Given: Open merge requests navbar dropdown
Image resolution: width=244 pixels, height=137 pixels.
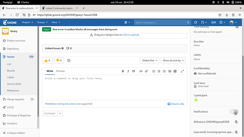Looking at the screenshot, I should point(204,22).
